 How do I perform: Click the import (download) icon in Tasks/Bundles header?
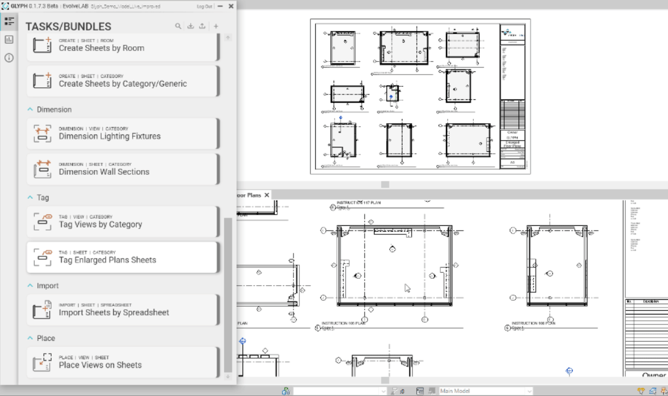coord(190,26)
